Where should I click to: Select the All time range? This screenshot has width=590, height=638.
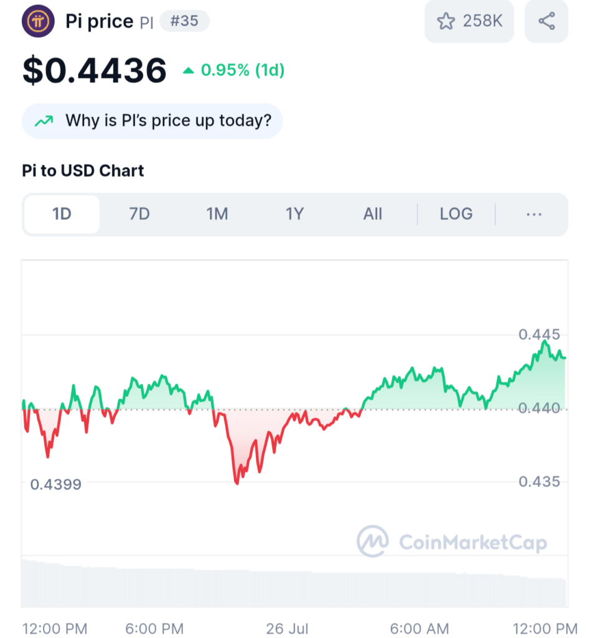[373, 214]
